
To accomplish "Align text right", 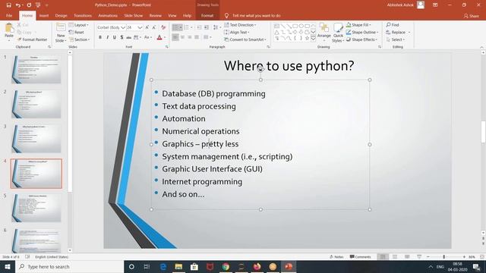I will (x=190, y=37).
